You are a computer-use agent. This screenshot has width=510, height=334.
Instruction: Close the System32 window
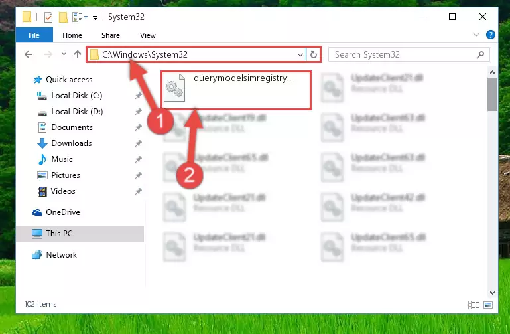point(483,17)
